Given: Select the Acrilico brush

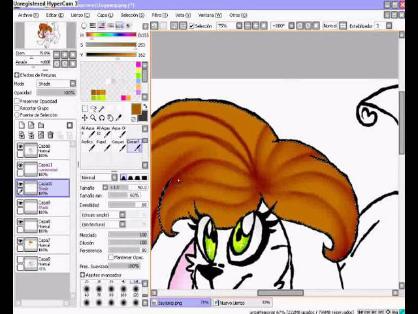Looking at the screenshot, I should tap(88, 145).
